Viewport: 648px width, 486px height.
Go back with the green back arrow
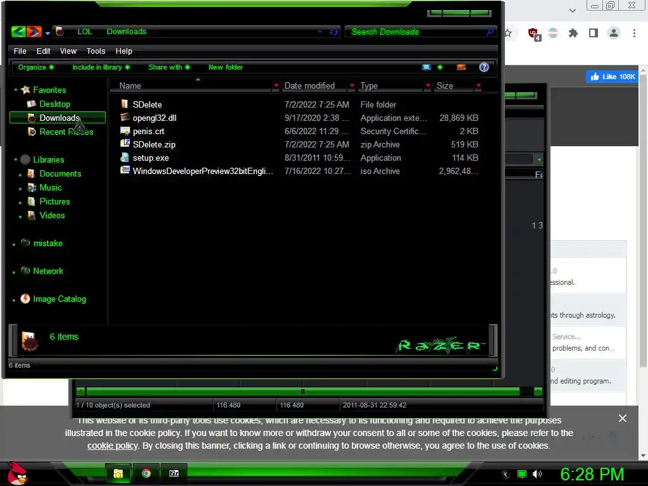tap(18, 32)
